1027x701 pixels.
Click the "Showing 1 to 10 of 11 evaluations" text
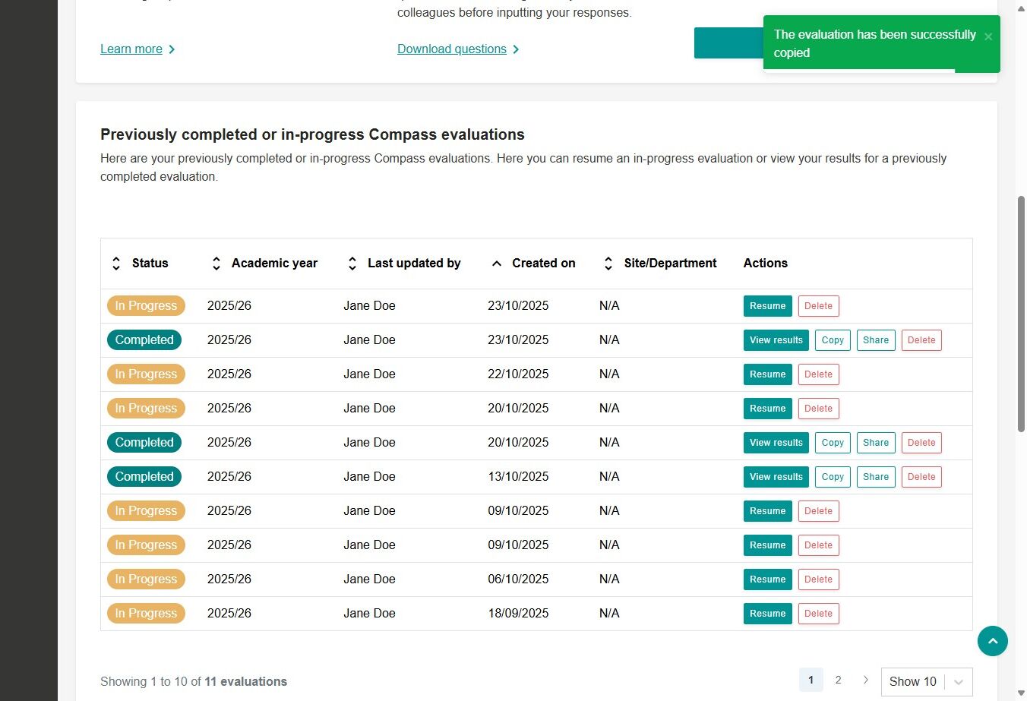pos(194,682)
